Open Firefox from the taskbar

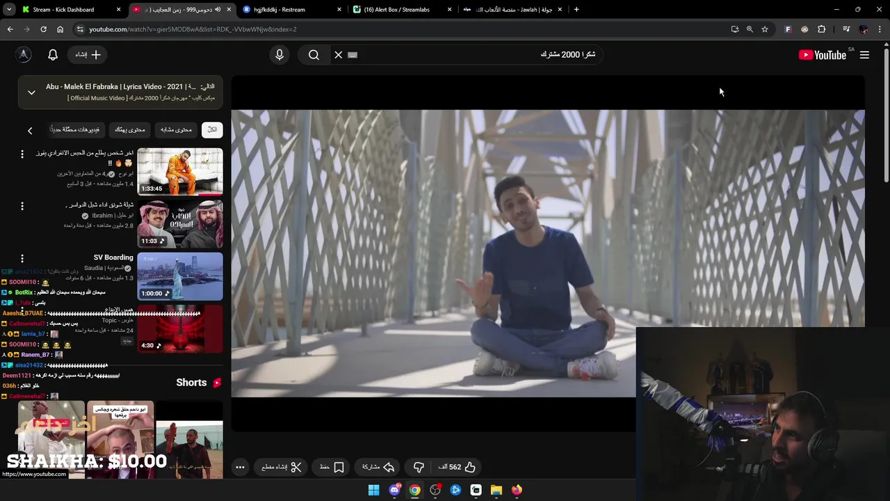(517, 490)
